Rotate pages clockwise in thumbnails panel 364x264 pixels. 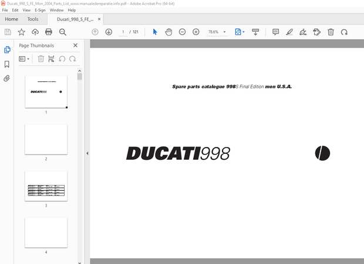(x=72, y=59)
